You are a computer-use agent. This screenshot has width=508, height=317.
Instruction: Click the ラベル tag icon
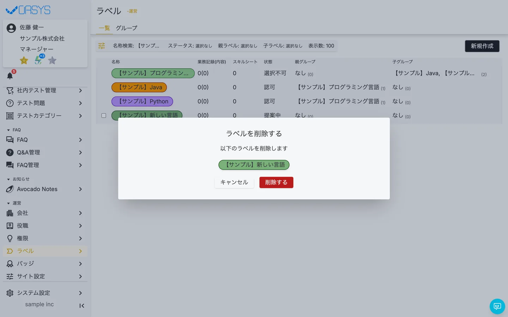10,251
